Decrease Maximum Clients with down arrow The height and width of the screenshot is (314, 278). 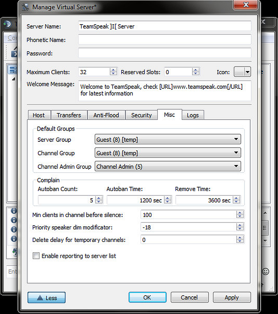(113, 74)
